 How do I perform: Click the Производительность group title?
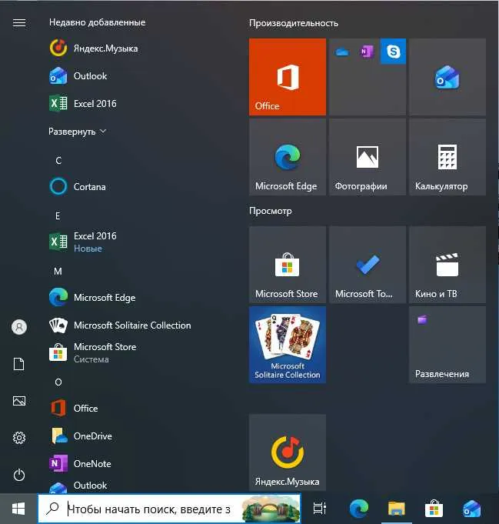click(294, 23)
